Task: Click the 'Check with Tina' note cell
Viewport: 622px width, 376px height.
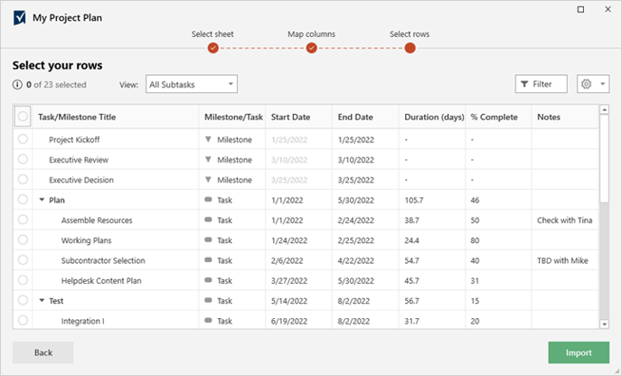Action: (x=564, y=221)
